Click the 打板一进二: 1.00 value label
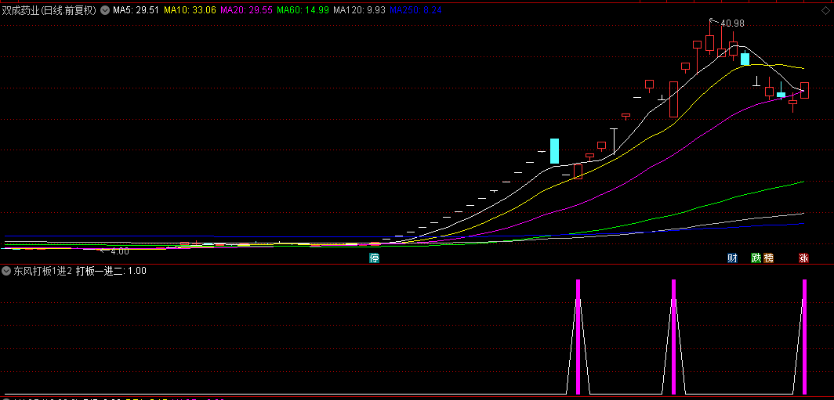Viewport: 834px width, 400px height. point(111,271)
